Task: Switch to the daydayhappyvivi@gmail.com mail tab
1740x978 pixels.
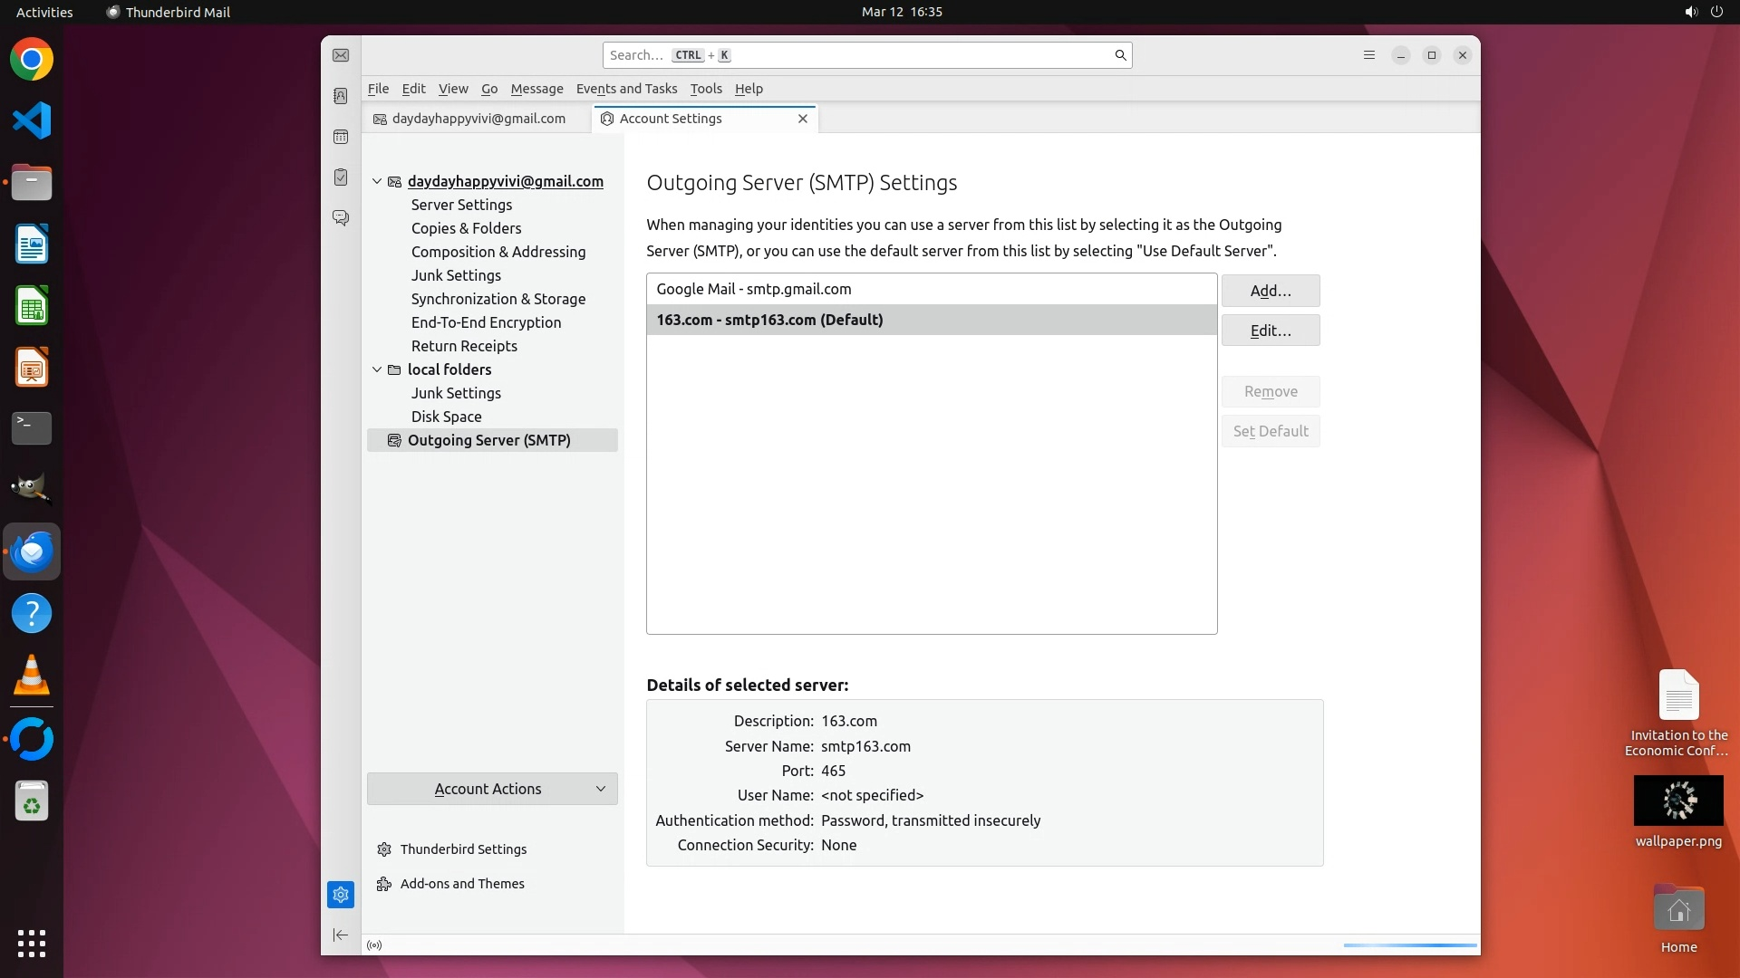Action: (x=478, y=119)
